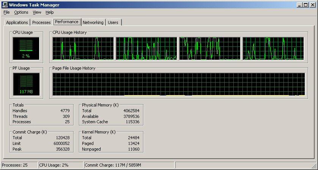Click the status bar Processes: 25 entry
Viewport: 318px width, 170px height.
click(x=19, y=165)
